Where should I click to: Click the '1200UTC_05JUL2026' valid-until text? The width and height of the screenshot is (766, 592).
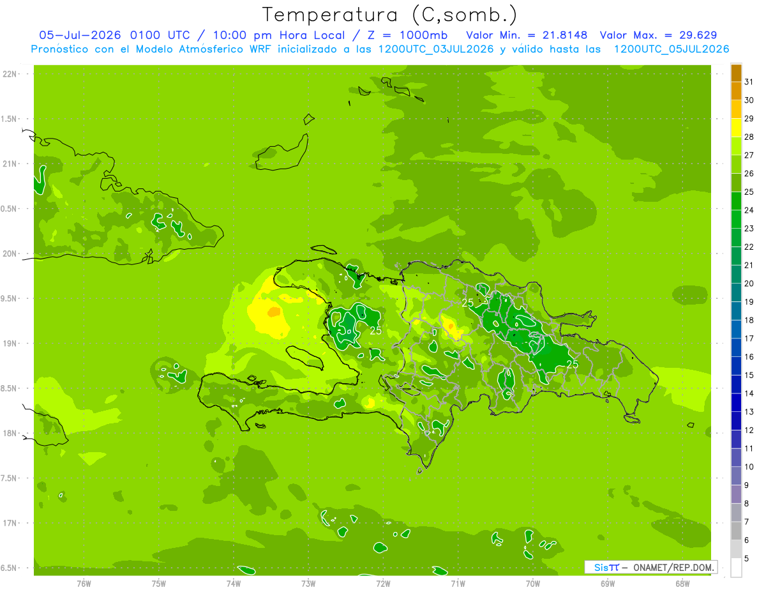[x=671, y=49]
